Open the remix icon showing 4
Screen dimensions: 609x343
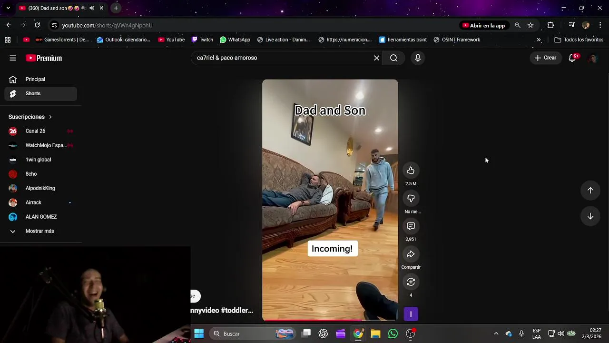(x=411, y=282)
